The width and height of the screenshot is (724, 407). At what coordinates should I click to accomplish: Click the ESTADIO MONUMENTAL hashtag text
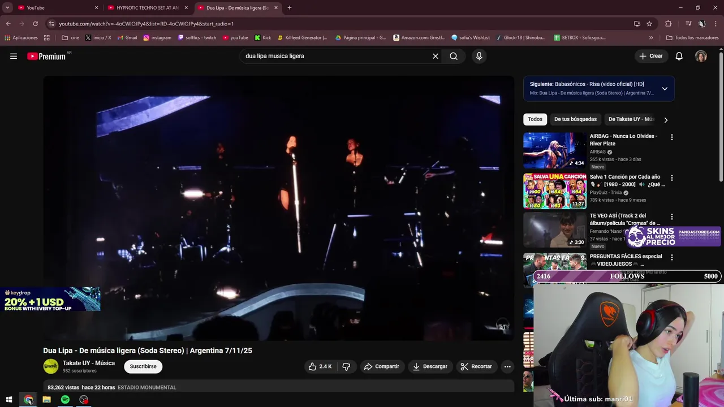(x=146, y=387)
